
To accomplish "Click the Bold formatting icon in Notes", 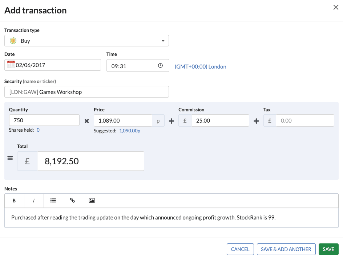I will click(x=14, y=200).
